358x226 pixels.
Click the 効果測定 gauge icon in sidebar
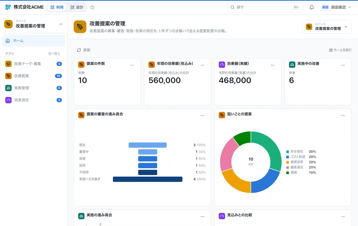[8, 100]
